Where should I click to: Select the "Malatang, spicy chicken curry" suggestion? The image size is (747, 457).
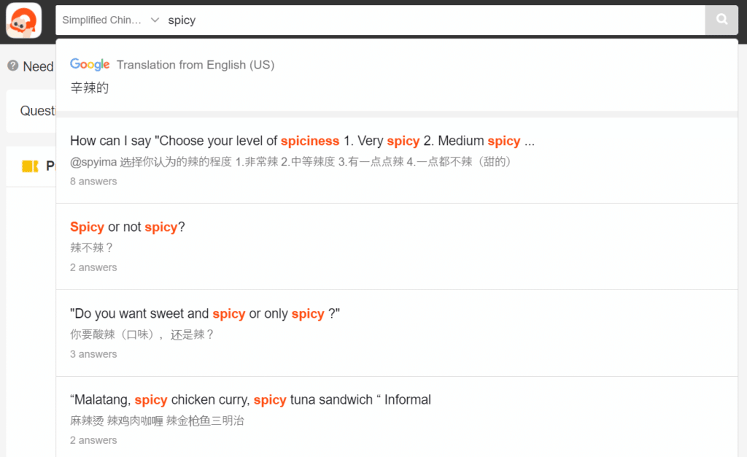pos(250,399)
